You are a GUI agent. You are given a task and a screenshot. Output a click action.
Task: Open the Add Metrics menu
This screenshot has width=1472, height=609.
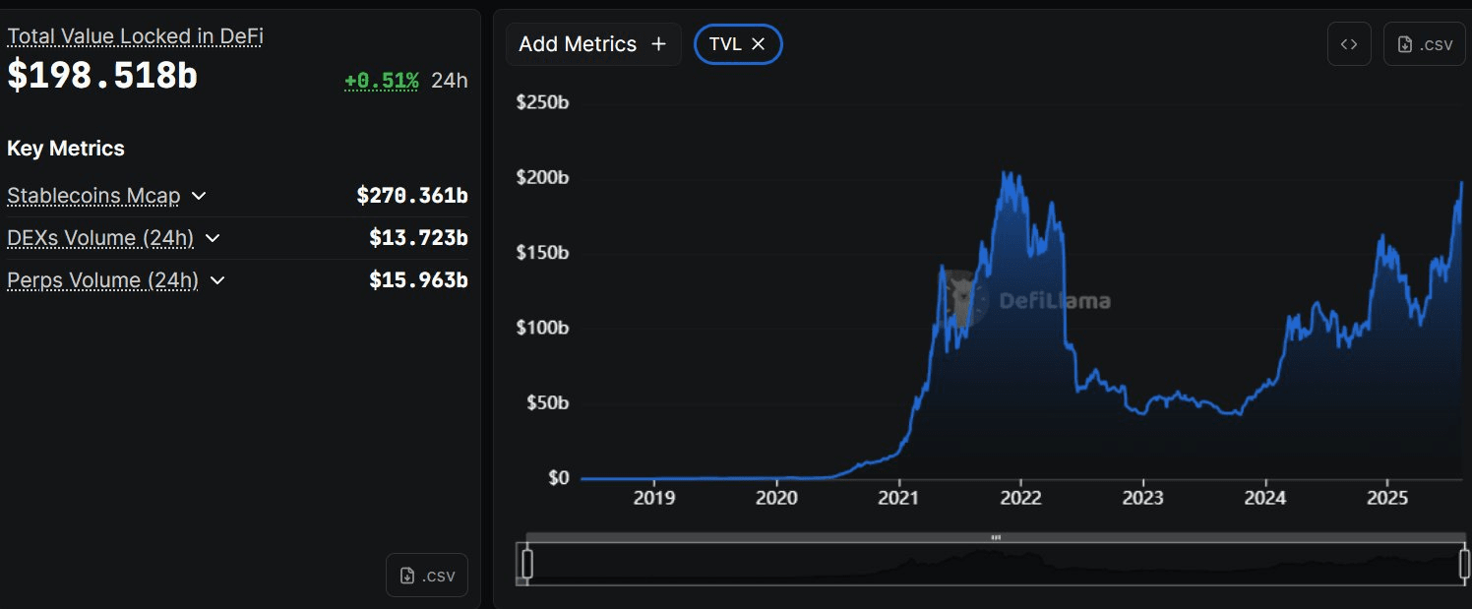click(x=593, y=44)
